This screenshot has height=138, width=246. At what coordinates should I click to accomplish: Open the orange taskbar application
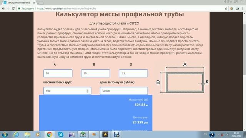(x=94, y=135)
